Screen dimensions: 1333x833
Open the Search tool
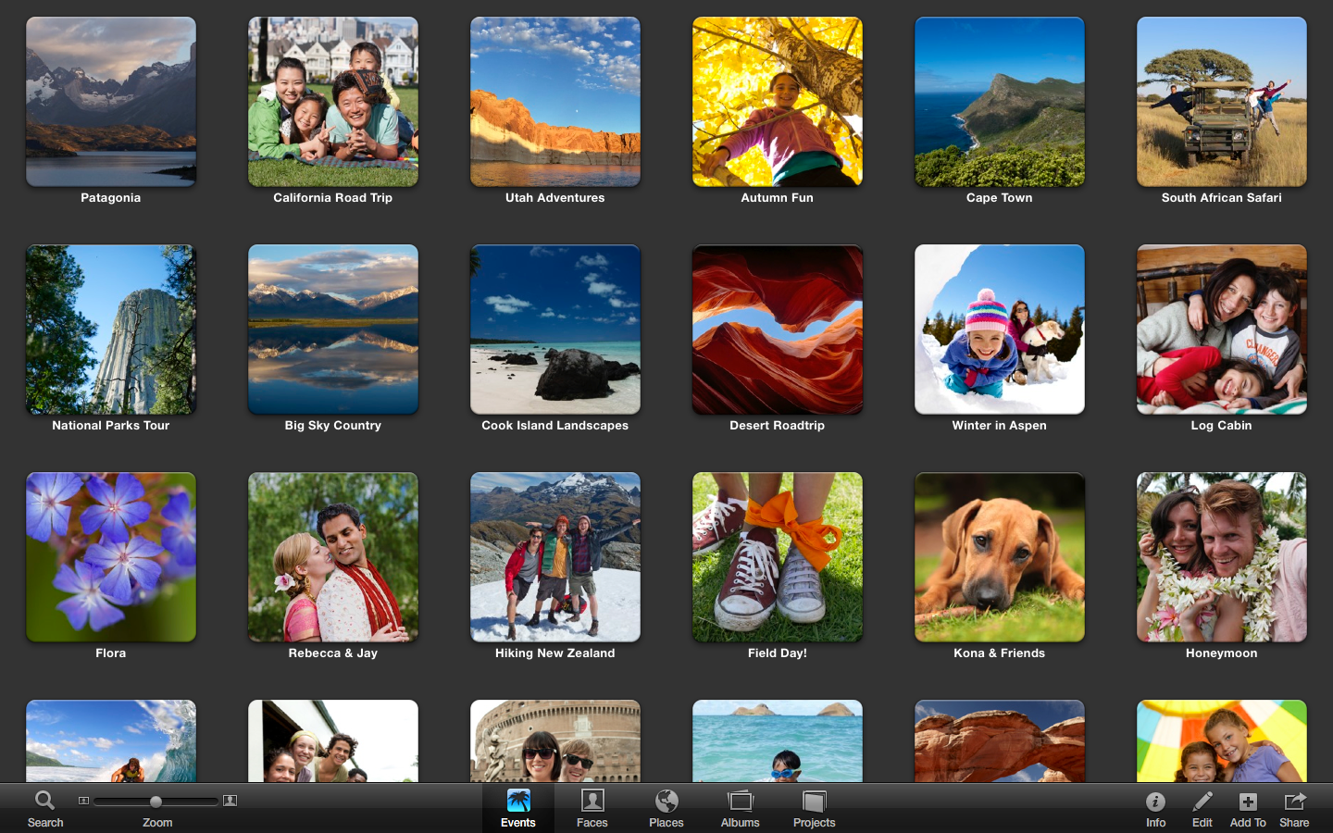pyautogui.click(x=44, y=808)
